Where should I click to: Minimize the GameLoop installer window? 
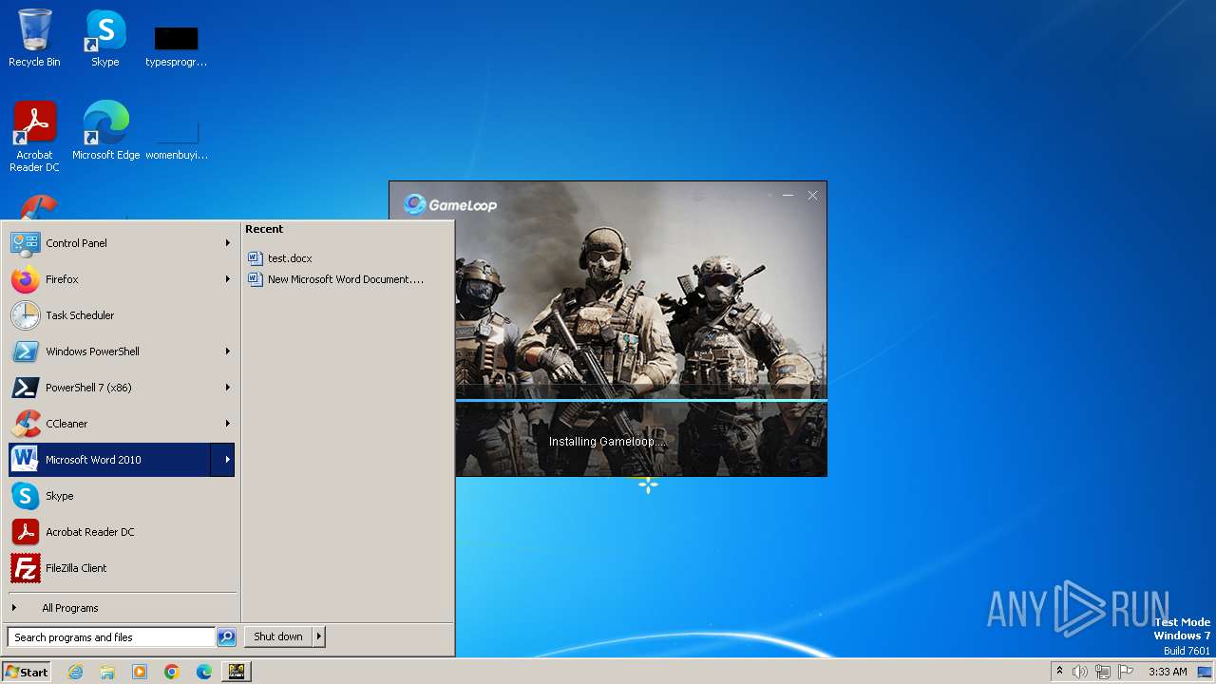[x=788, y=196]
